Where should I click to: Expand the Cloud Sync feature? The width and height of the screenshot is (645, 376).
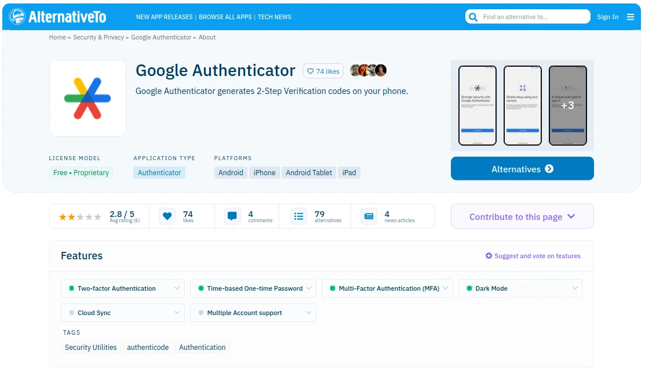click(123, 313)
